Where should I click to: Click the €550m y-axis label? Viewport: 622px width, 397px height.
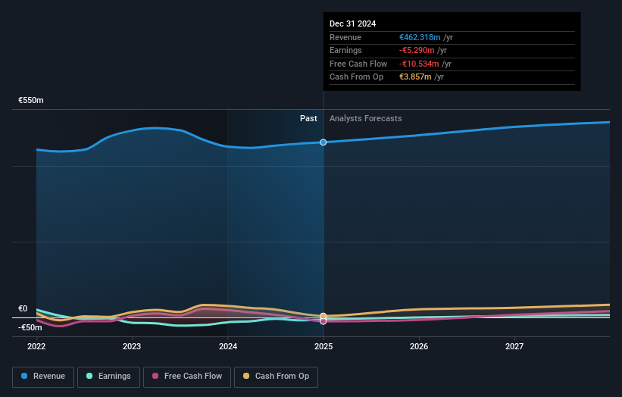click(31, 100)
